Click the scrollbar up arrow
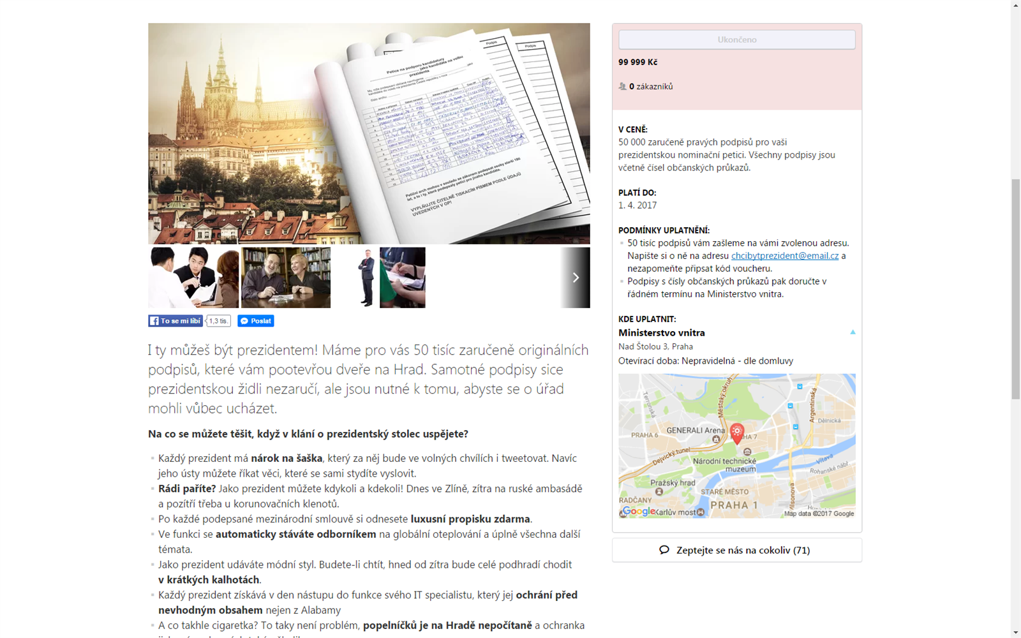 coord(1016,5)
